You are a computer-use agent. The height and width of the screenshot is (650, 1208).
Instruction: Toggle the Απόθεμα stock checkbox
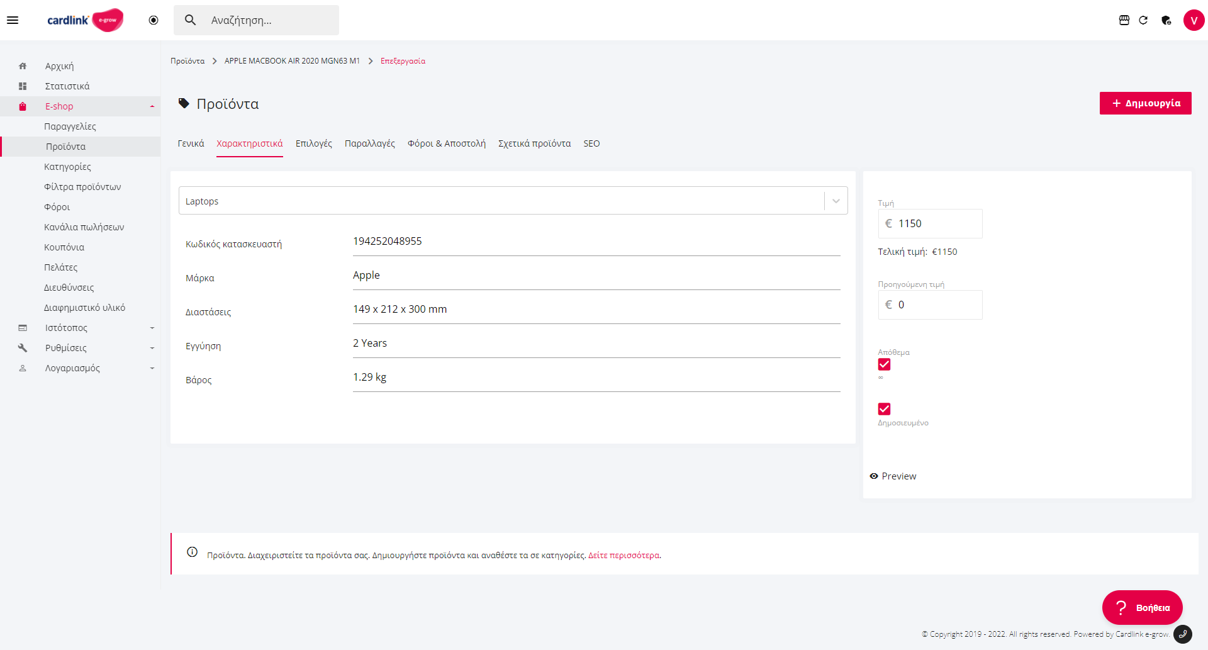pyautogui.click(x=884, y=364)
